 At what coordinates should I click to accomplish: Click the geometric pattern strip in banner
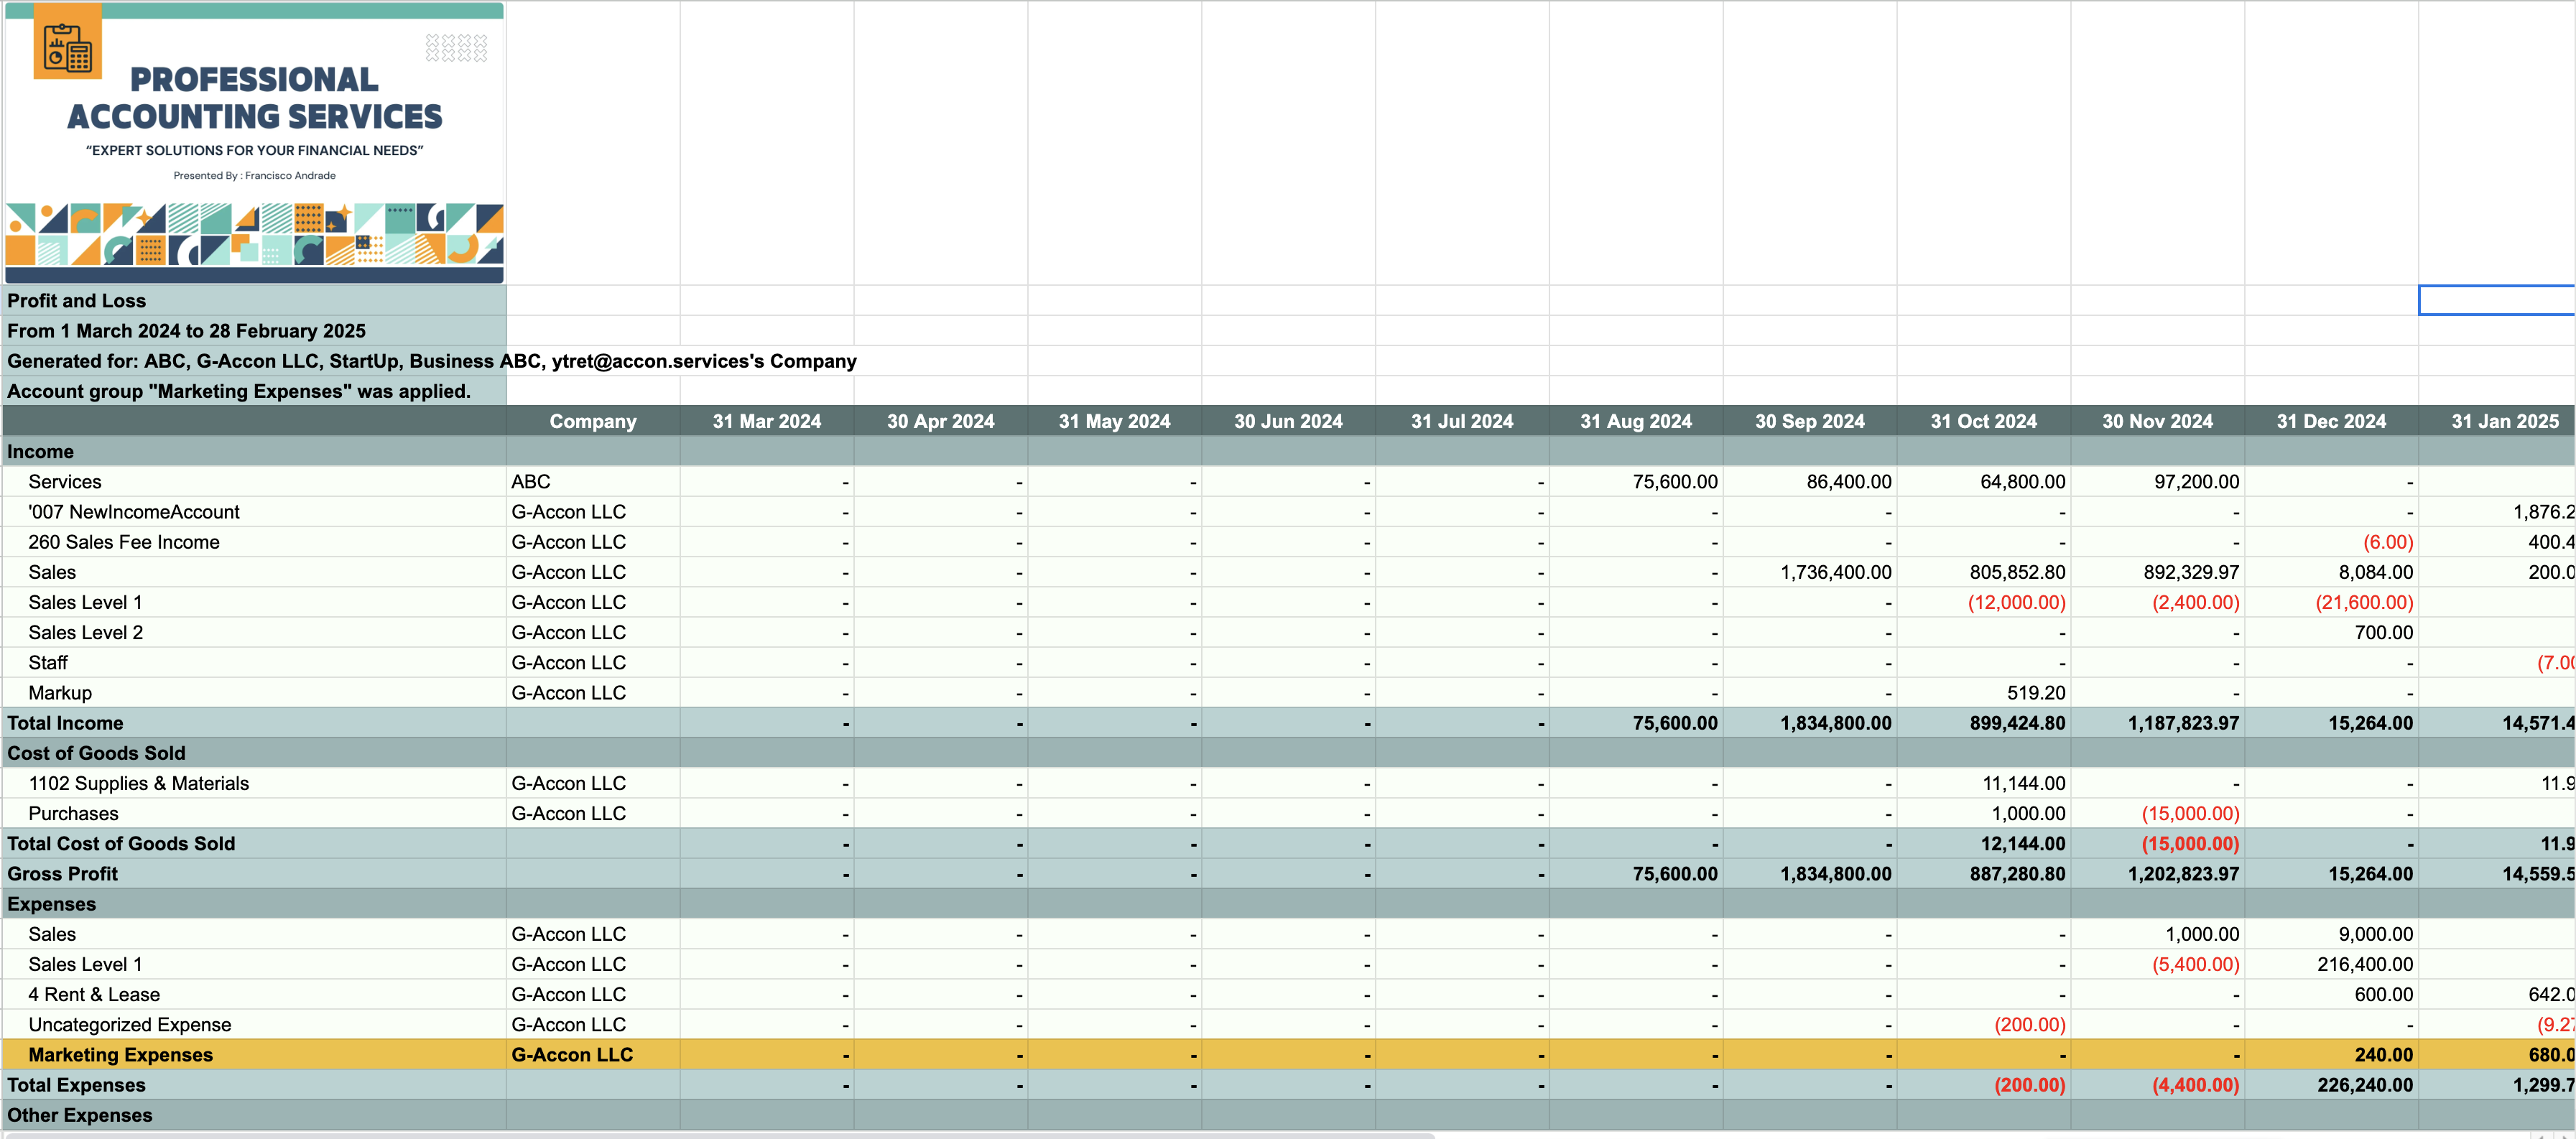coord(254,235)
